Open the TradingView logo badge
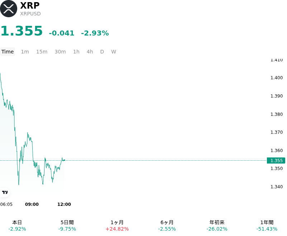Image resolution: width=287 pixels, height=236 pixels. click(5, 192)
